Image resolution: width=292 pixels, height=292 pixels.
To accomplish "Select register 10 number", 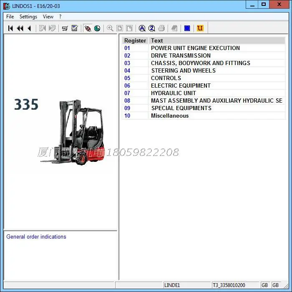I will point(127,116).
